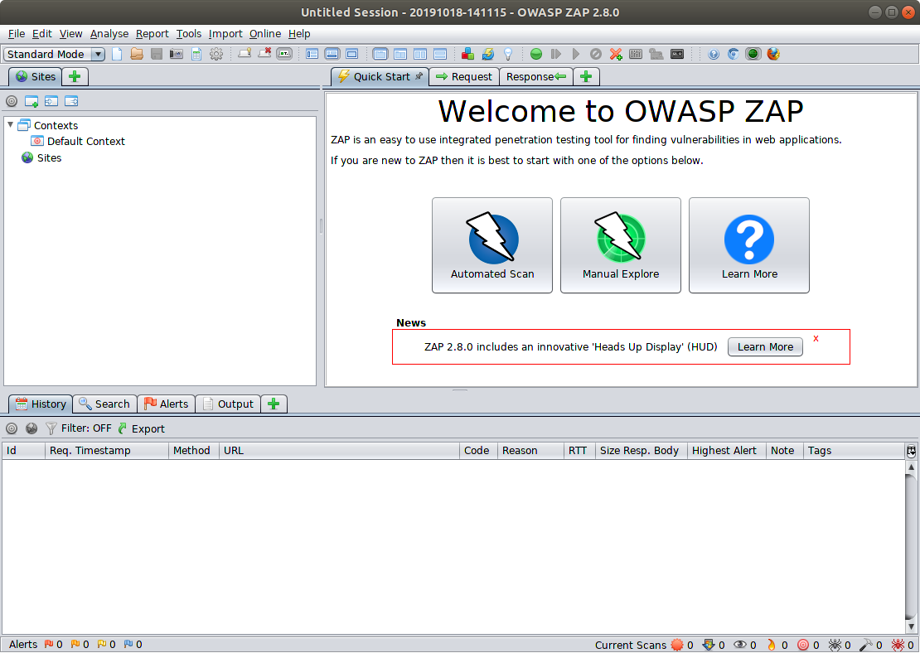Click the Manage Add-ons colored blocks icon

467,54
